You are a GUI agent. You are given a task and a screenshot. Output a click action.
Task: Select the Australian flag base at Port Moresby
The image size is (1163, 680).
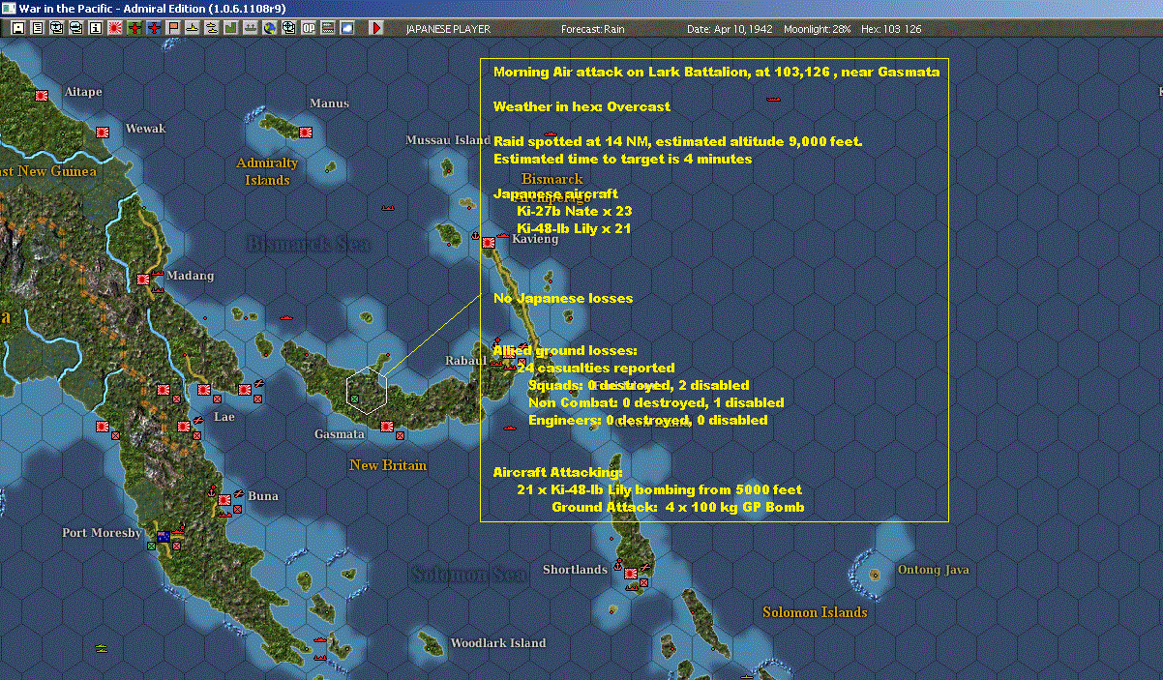click(164, 536)
